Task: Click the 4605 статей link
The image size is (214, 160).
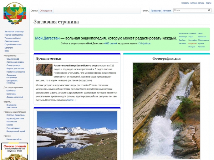Action: (111, 43)
